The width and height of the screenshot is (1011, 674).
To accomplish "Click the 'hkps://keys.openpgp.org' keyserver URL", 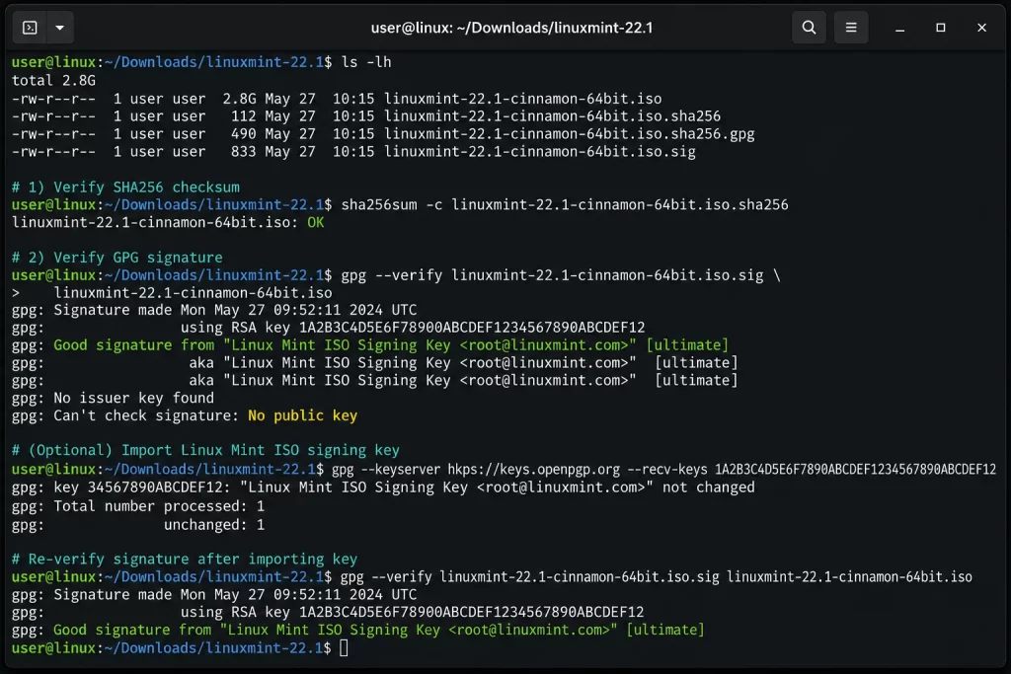I will click(534, 469).
